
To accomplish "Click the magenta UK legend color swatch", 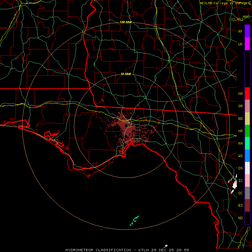I will click(247, 44).
